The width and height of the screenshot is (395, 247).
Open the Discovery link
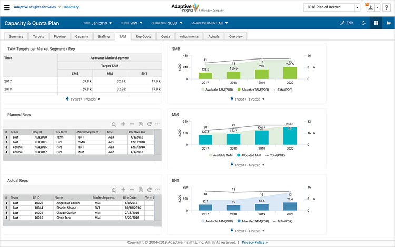click(x=71, y=7)
